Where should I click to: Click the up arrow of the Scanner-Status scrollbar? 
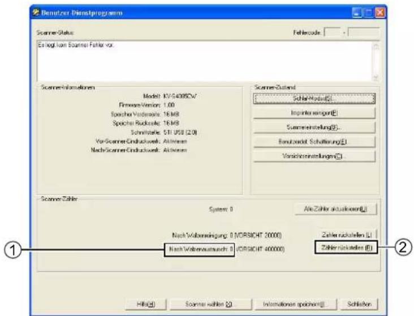(376, 46)
